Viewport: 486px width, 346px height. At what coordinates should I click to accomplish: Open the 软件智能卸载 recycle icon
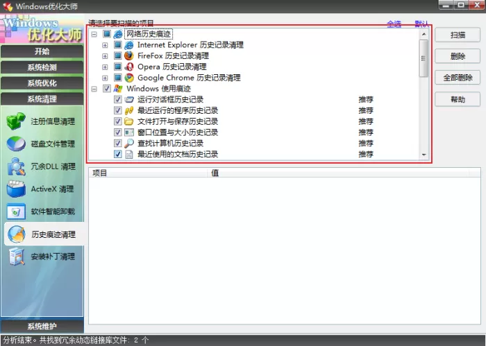[x=16, y=211]
